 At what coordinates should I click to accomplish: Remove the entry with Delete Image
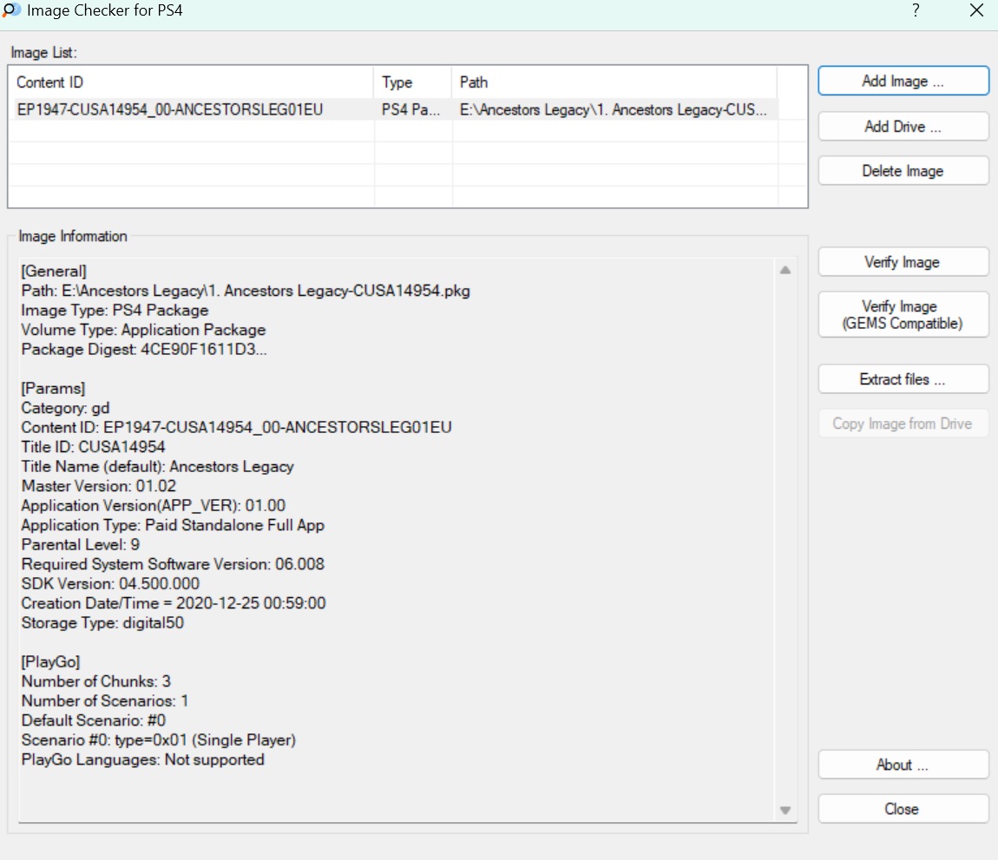click(x=903, y=171)
